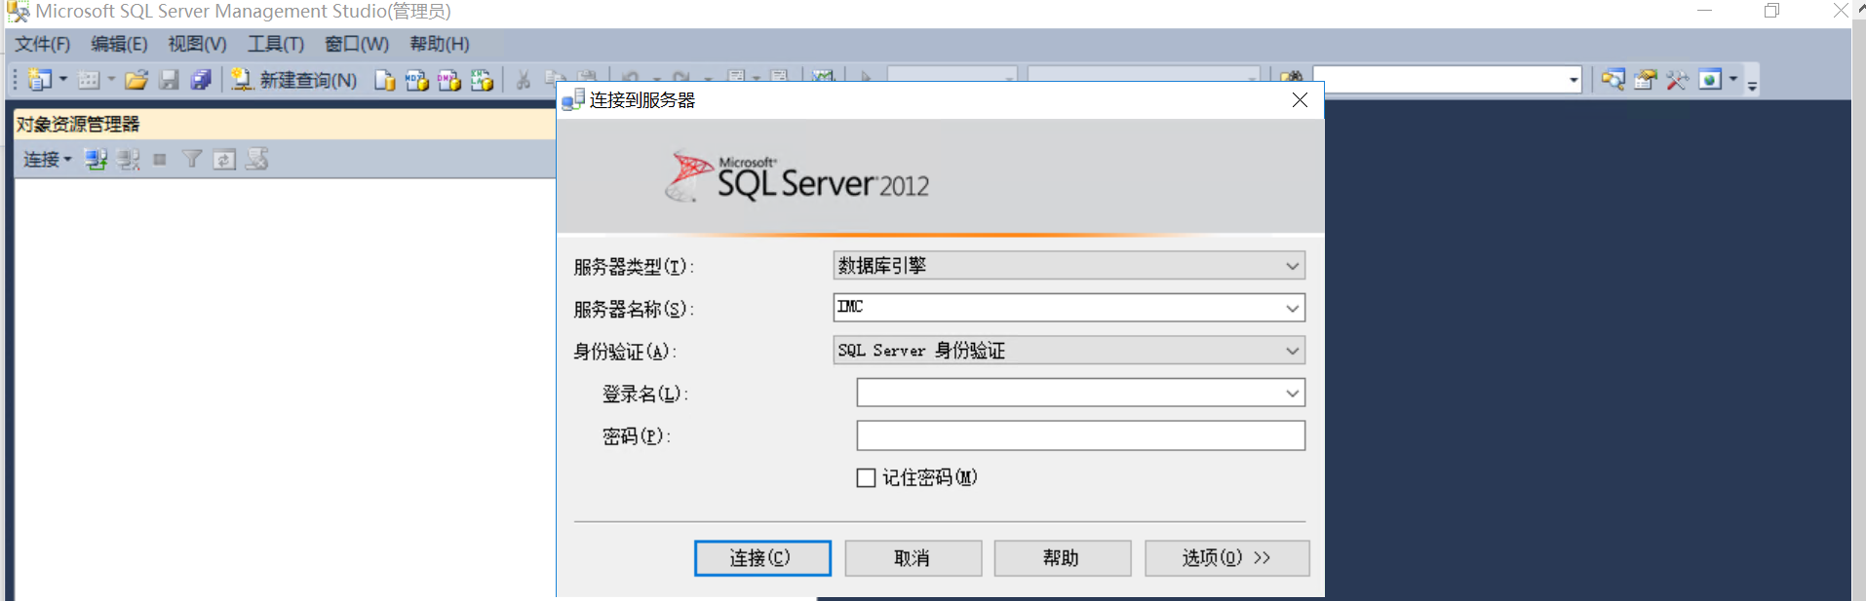Click the 取消 button

[x=913, y=558]
